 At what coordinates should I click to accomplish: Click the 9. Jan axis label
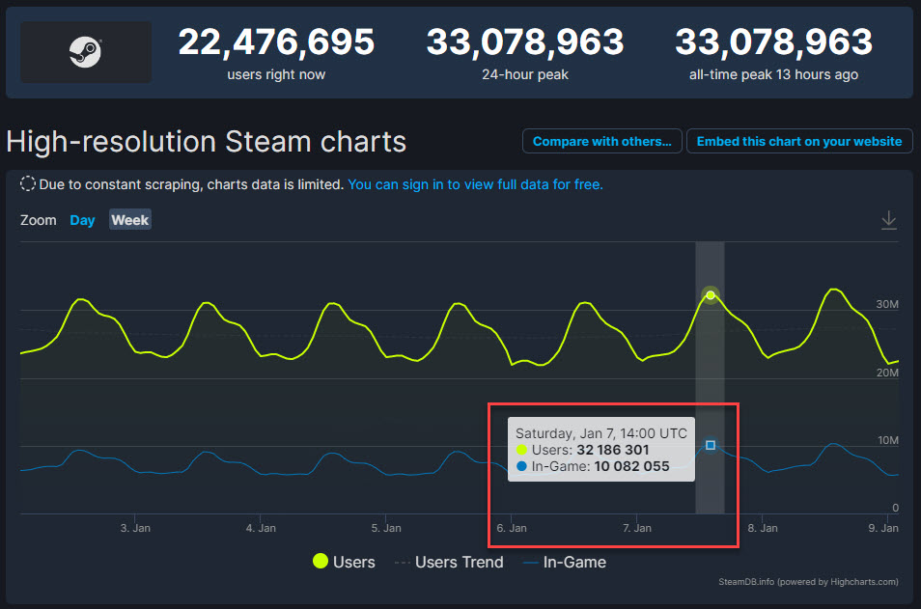click(883, 528)
